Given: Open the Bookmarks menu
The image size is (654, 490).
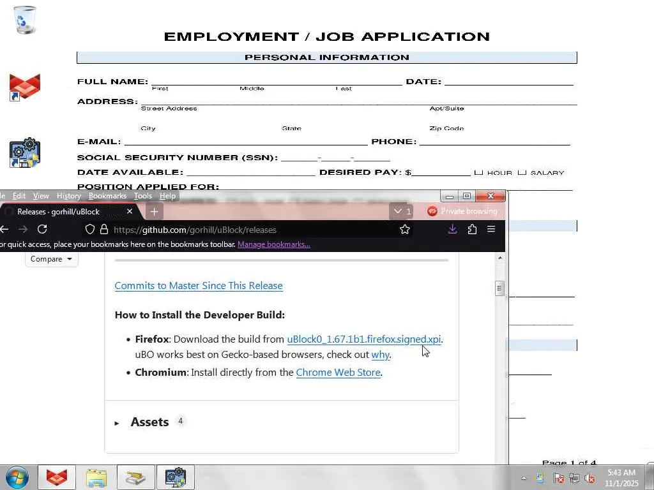Looking at the screenshot, I should point(107,196).
